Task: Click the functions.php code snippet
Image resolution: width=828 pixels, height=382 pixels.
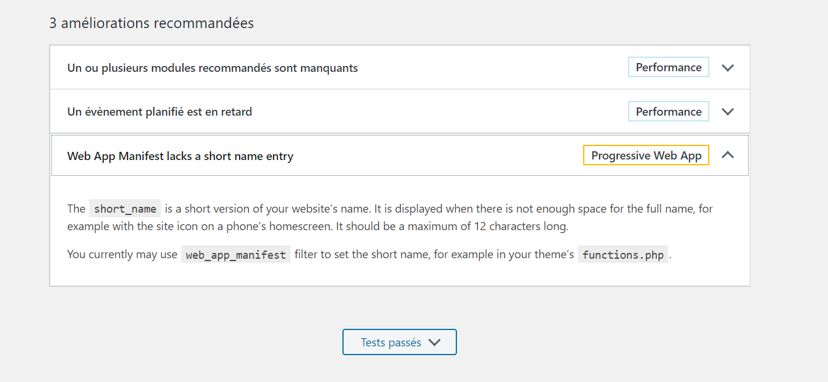Action: [x=623, y=255]
